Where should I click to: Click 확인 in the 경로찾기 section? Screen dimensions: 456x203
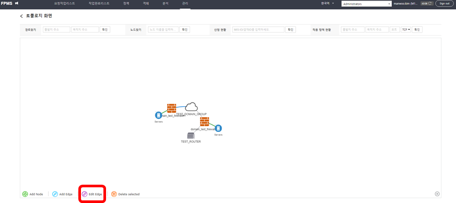(x=105, y=29)
